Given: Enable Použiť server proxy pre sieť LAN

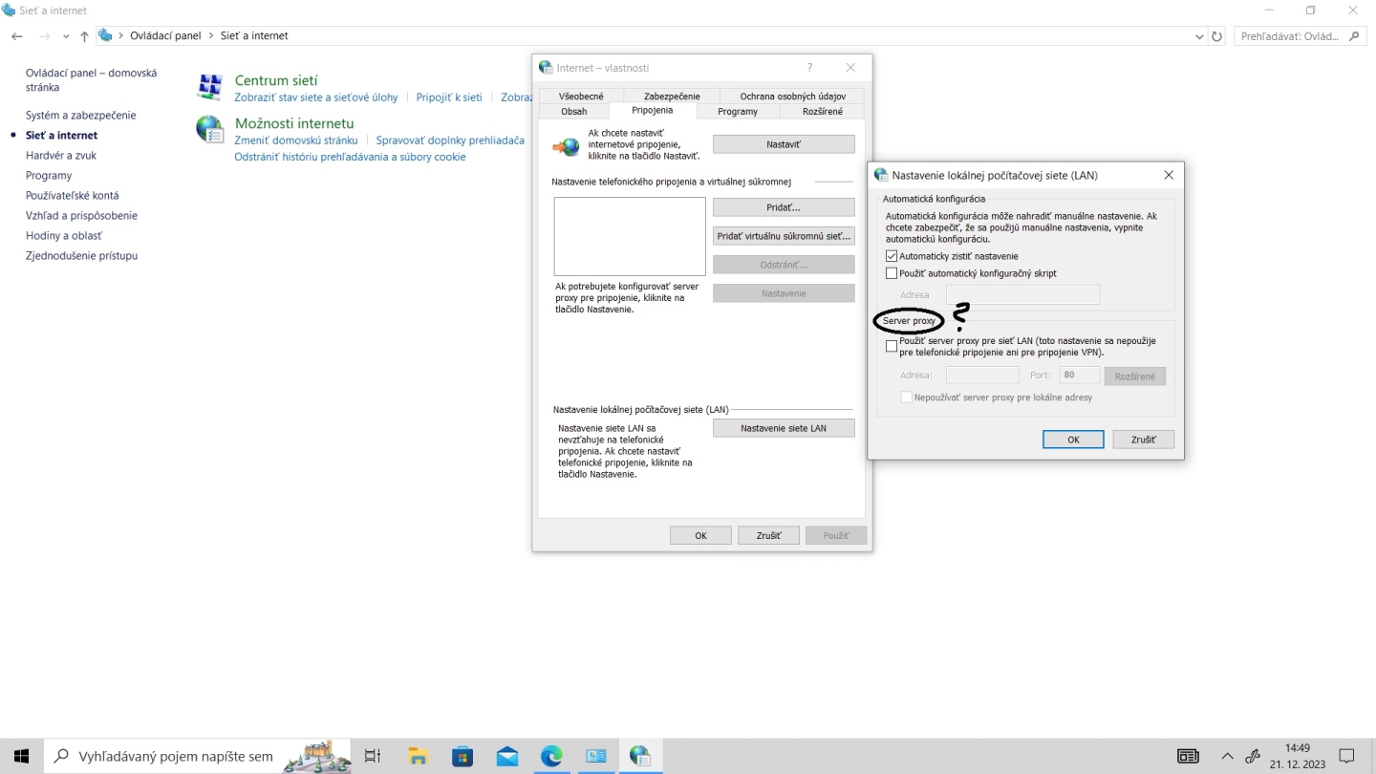Looking at the screenshot, I should pos(892,346).
